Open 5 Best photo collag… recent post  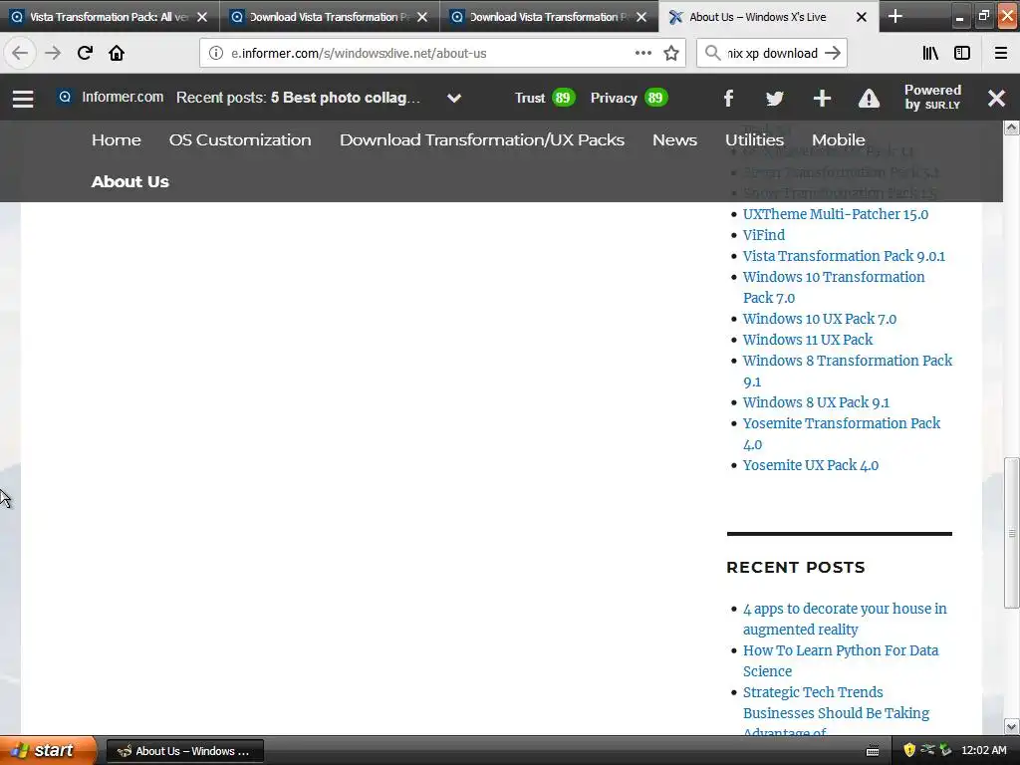(x=346, y=98)
